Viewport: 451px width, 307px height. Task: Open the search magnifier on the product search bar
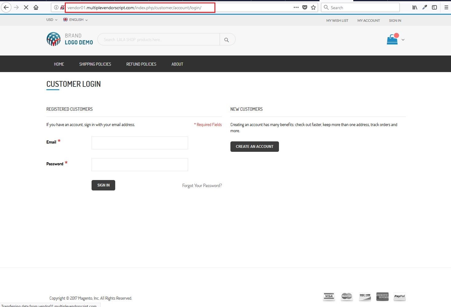[x=227, y=39]
